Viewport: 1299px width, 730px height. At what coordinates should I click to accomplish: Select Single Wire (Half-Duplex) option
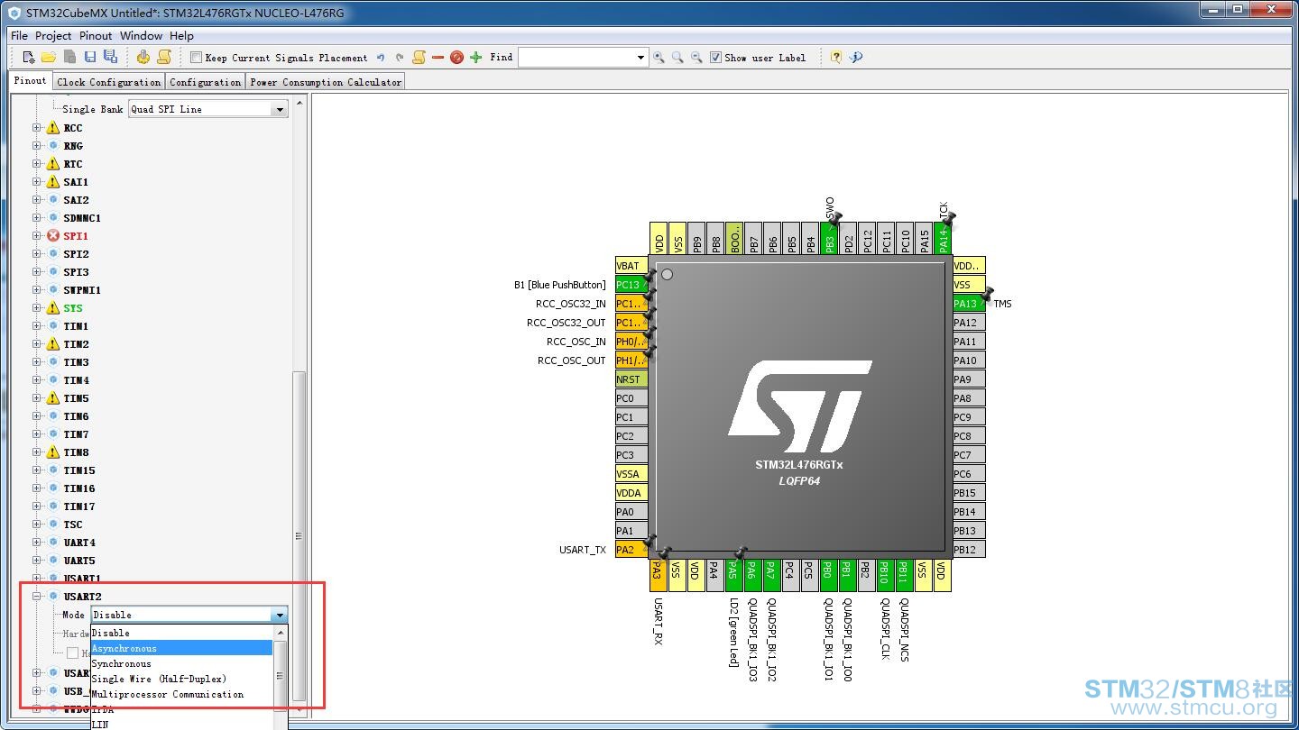pyautogui.click(x=181, y=679)
